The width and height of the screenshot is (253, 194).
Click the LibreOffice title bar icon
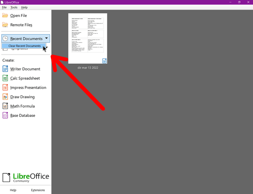click(2, 2)
